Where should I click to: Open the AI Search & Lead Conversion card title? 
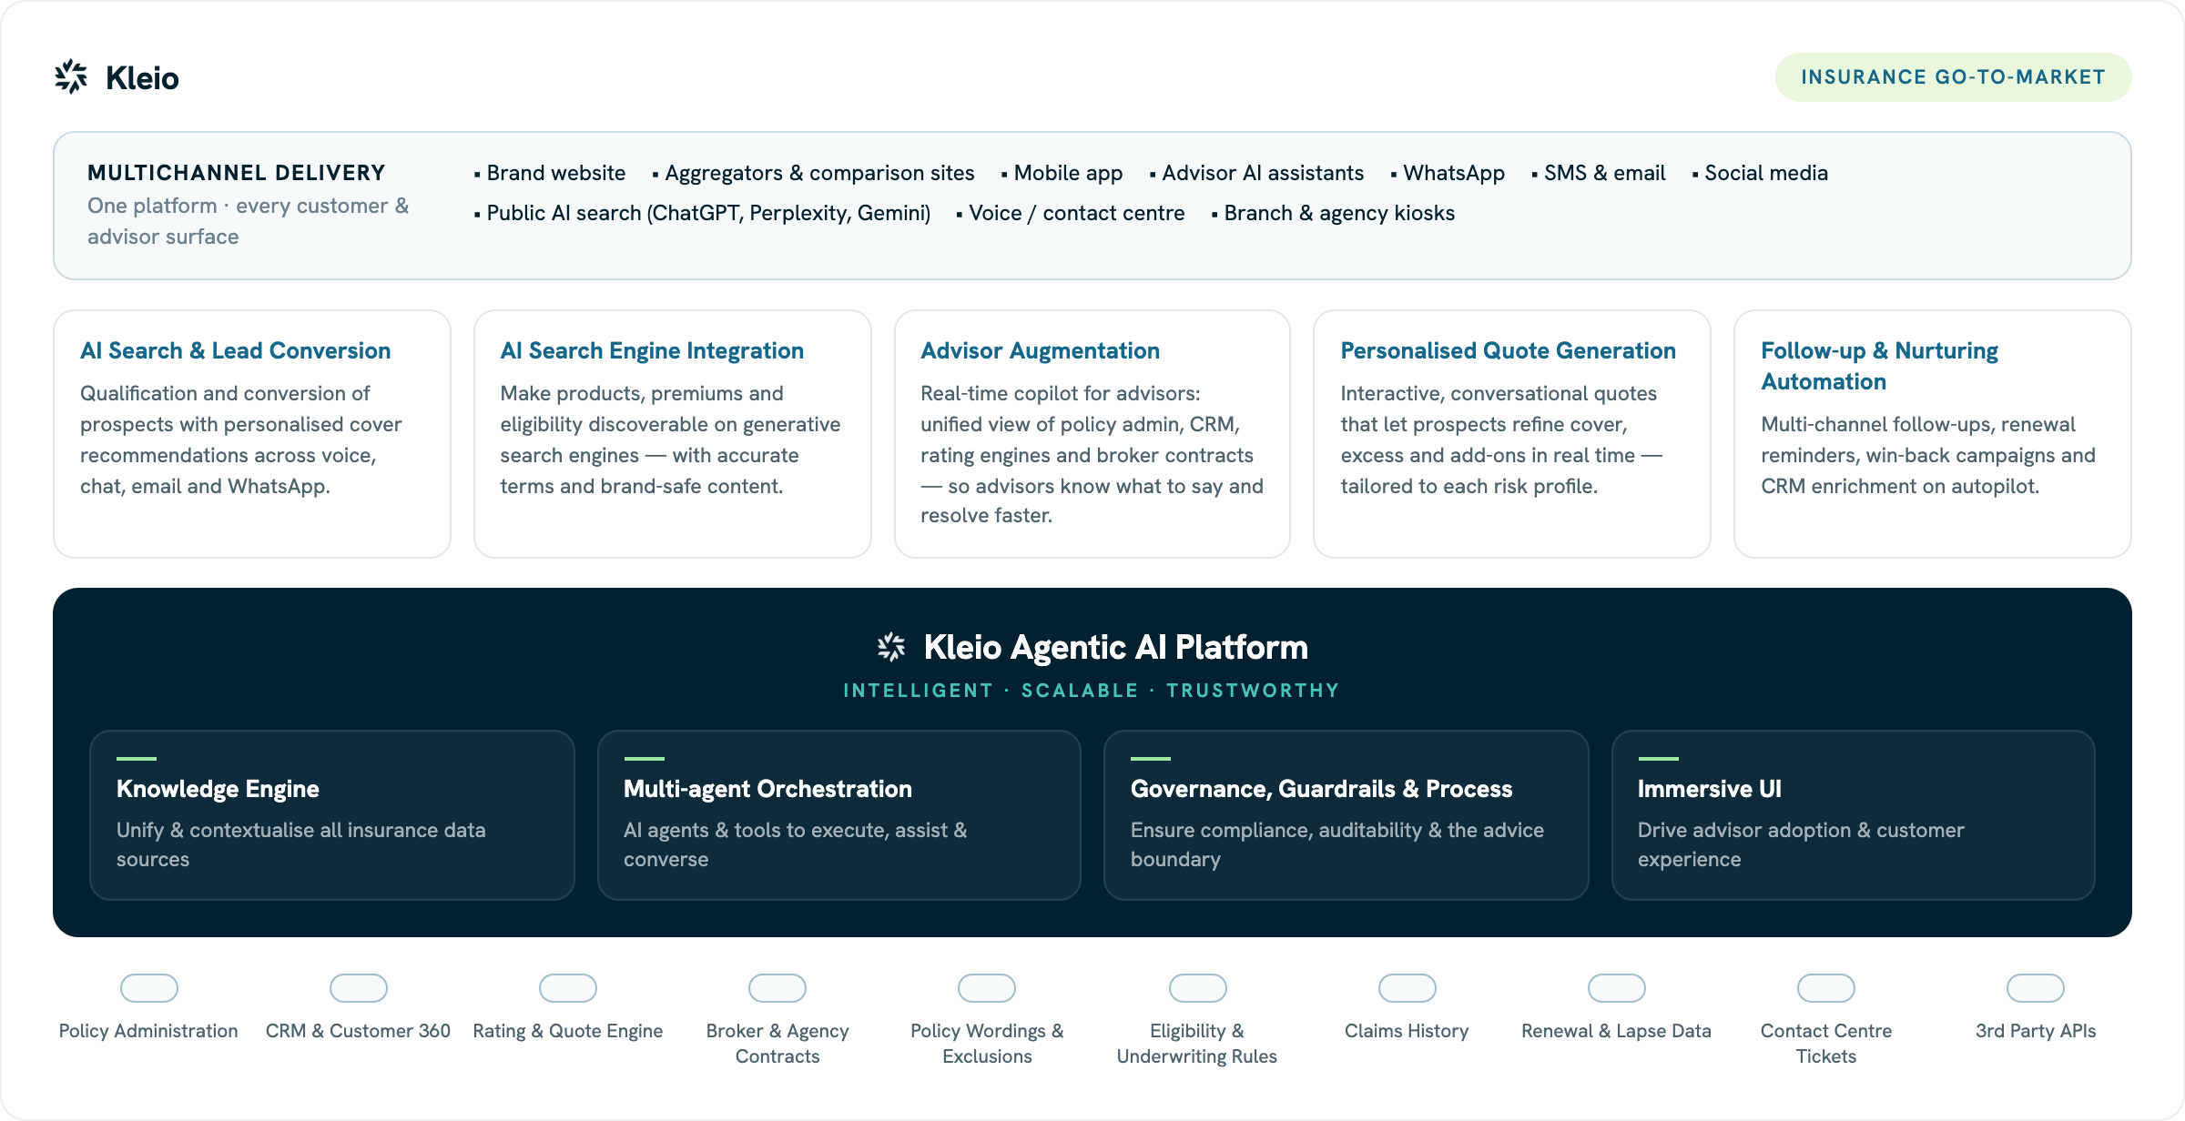click(235, 350)
